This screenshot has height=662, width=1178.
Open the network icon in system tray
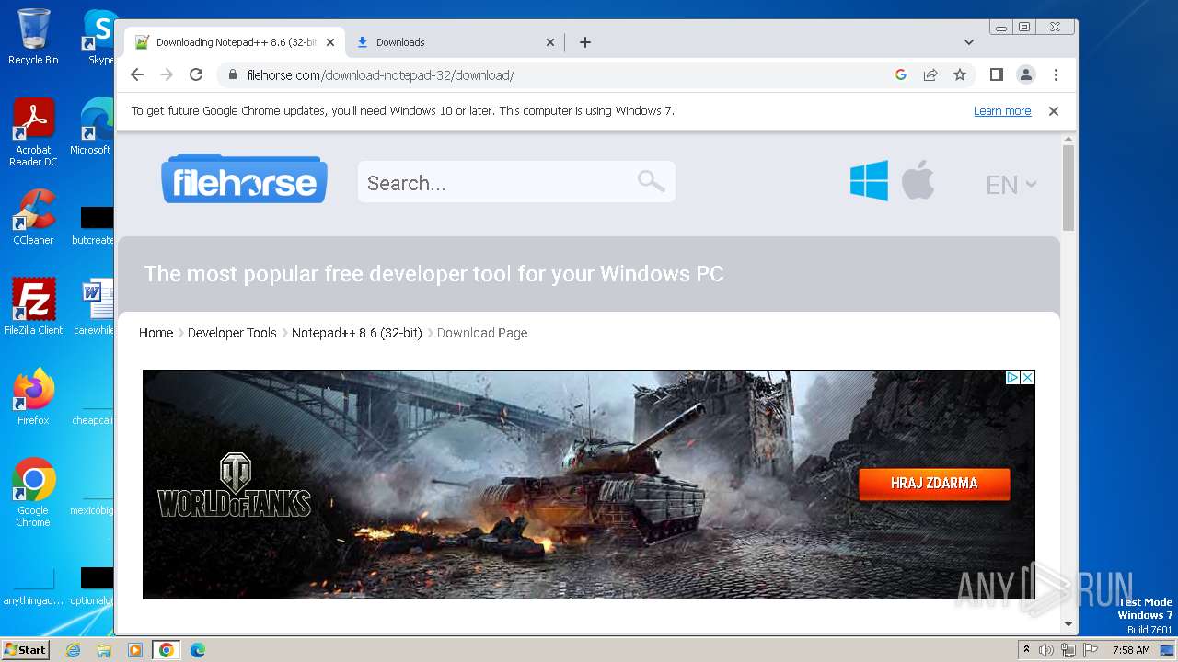tap(1068, 650)
